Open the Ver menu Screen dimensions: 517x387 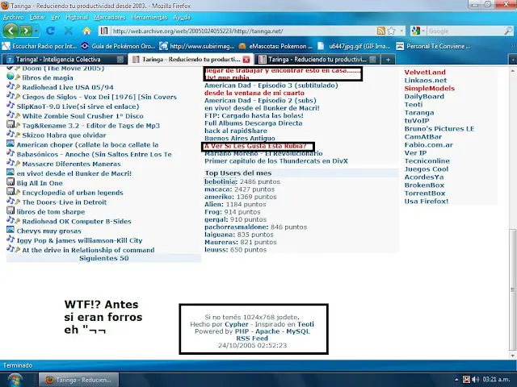(55, 17)
